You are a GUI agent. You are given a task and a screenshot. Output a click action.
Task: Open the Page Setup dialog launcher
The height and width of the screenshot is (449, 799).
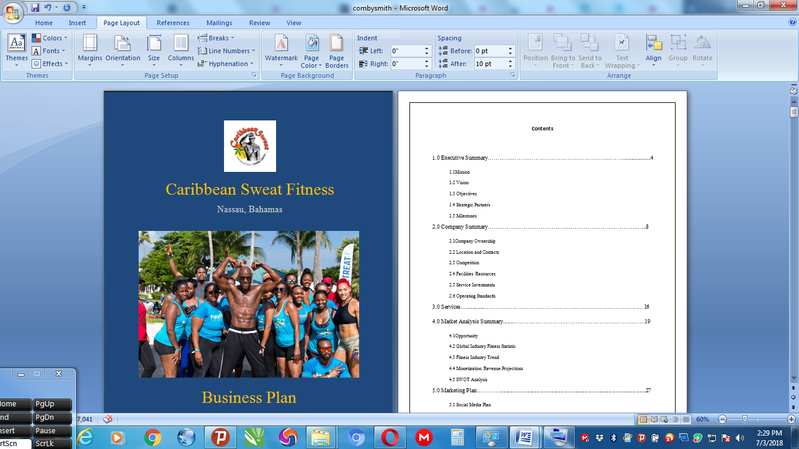click(254, 75)
